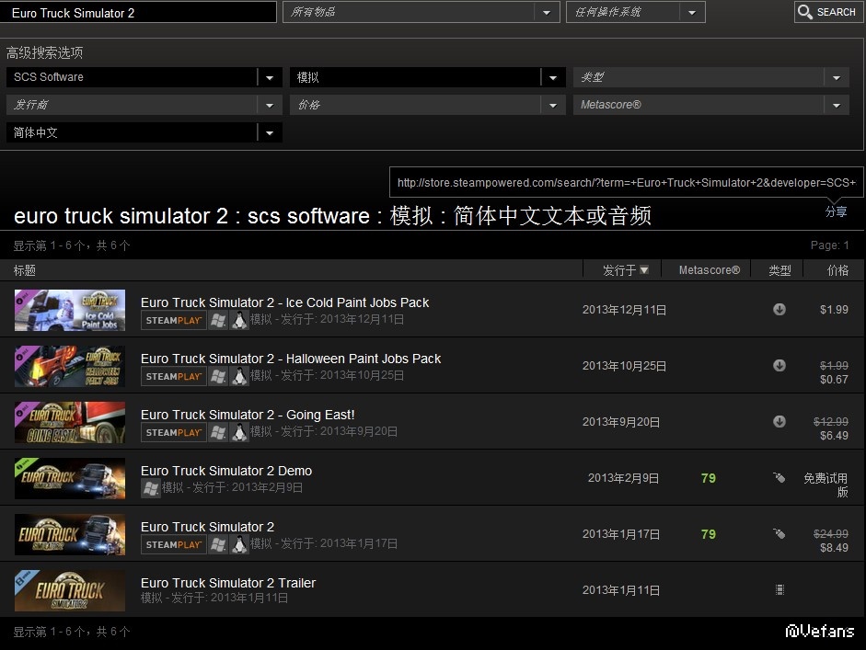Open Euro Truck Simulator 2 - Going East! link

pyautogui.click(x=248, y=415)
